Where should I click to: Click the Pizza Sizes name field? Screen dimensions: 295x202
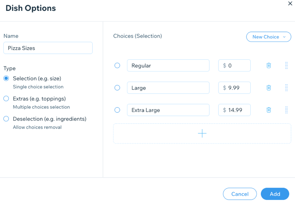click(x=48, y=48)
